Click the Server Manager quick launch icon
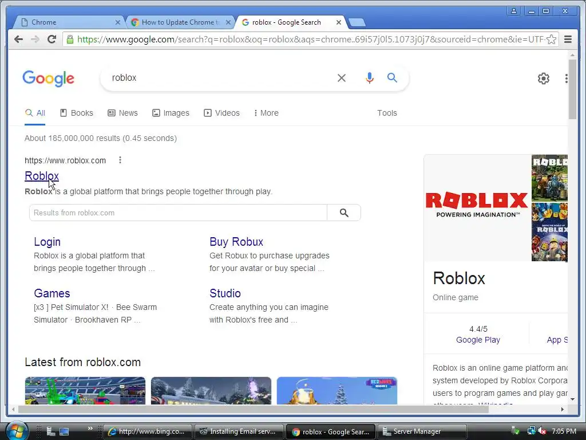The height and width of the screenshot is (440, 586). point(50,432)
